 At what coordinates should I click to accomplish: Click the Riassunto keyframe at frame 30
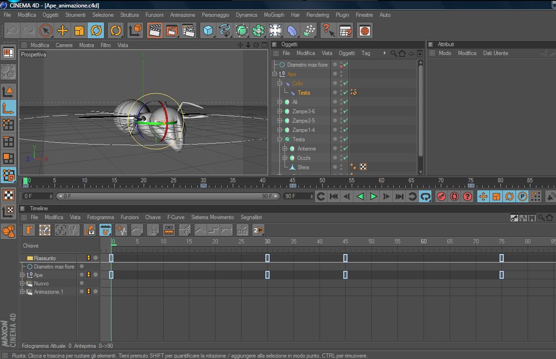click(x=267, y=258)
